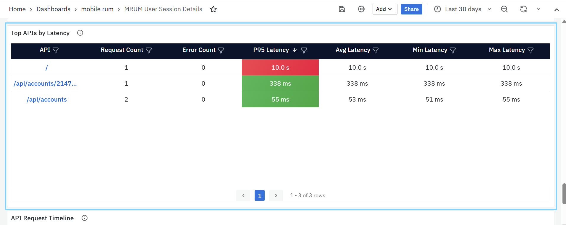Go to next table page
This screenshot has width=566, height=225.
[x=276, y=195]
